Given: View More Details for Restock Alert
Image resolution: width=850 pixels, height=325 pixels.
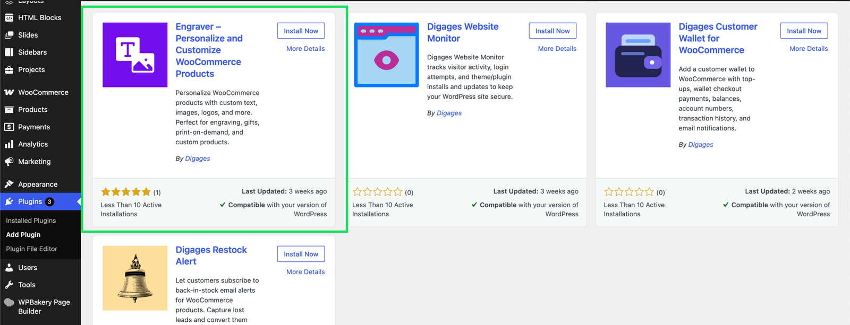Looking at the screenshot, I should click(305, 272).
